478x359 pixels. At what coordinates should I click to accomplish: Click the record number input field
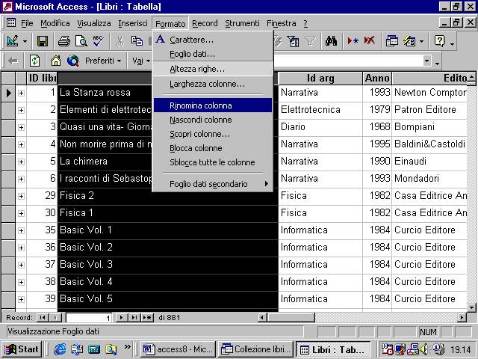[x=89, y=318]
